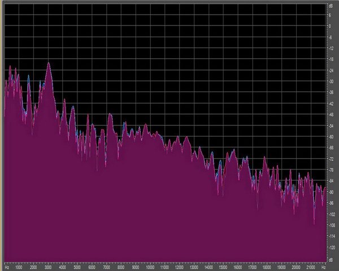This screenshot has width=339, height=271.
Task: Pick the -36 dB amplitude label
Action: 331,93
